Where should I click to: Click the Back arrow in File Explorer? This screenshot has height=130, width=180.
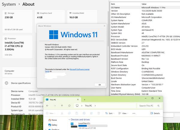[x=47, y=106]
